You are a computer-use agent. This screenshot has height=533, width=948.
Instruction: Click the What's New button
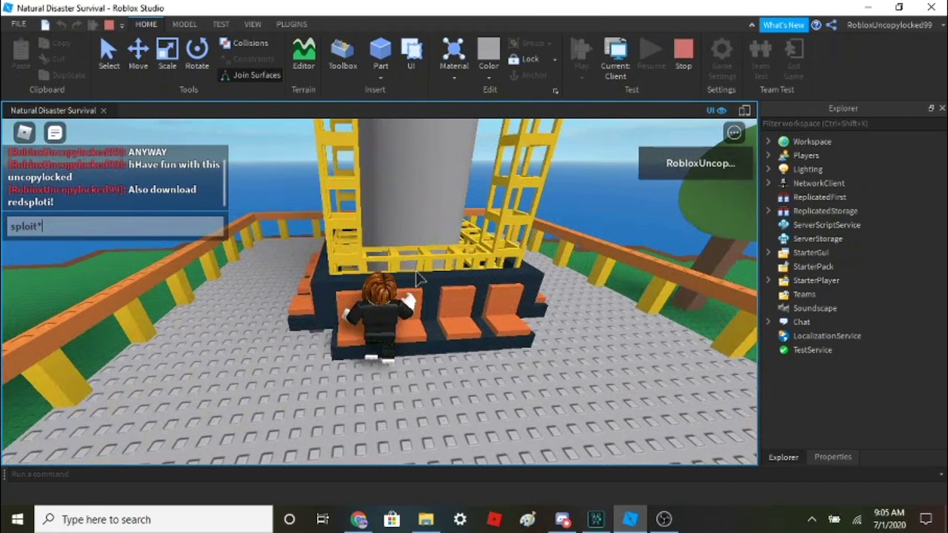pyautogui.click(x=784, y=24)
